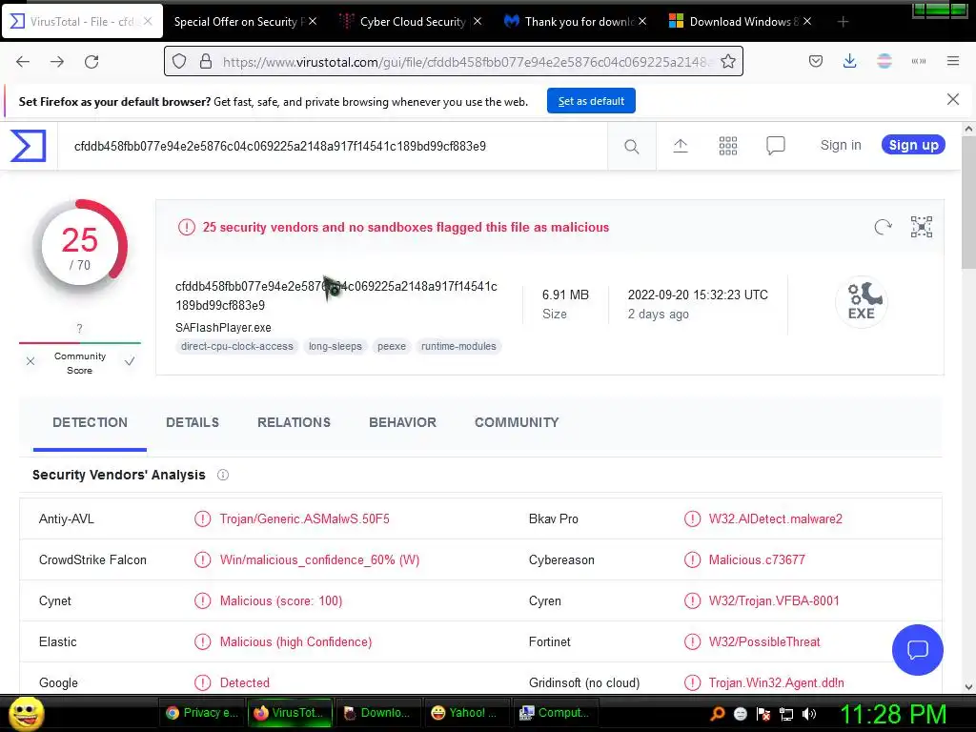Image resolution: width=976 pixels, height=732 pixels.
Task: Click the EXE file type icon
Action: click(x=862, y=302)
